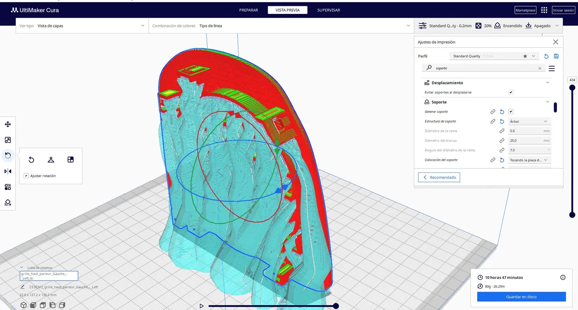Viewport: 578px width, 310px height.
Task: Switch to 3D perspective view cube icon
Action: point(23,305)
